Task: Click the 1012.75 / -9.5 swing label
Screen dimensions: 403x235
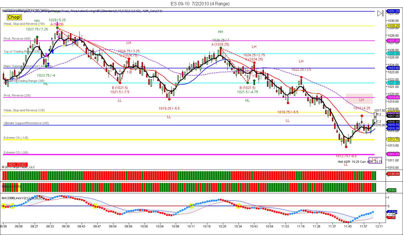Action: [x=346, y=156]
